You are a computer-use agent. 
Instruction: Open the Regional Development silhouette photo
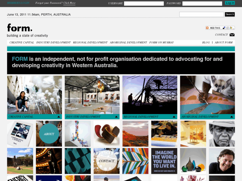click(150, 95)
